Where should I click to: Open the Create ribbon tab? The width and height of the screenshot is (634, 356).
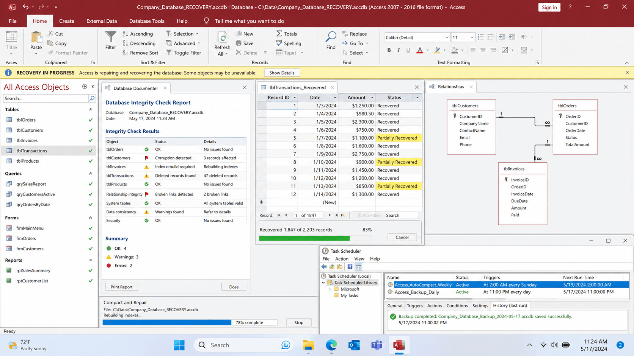(67, 21)
